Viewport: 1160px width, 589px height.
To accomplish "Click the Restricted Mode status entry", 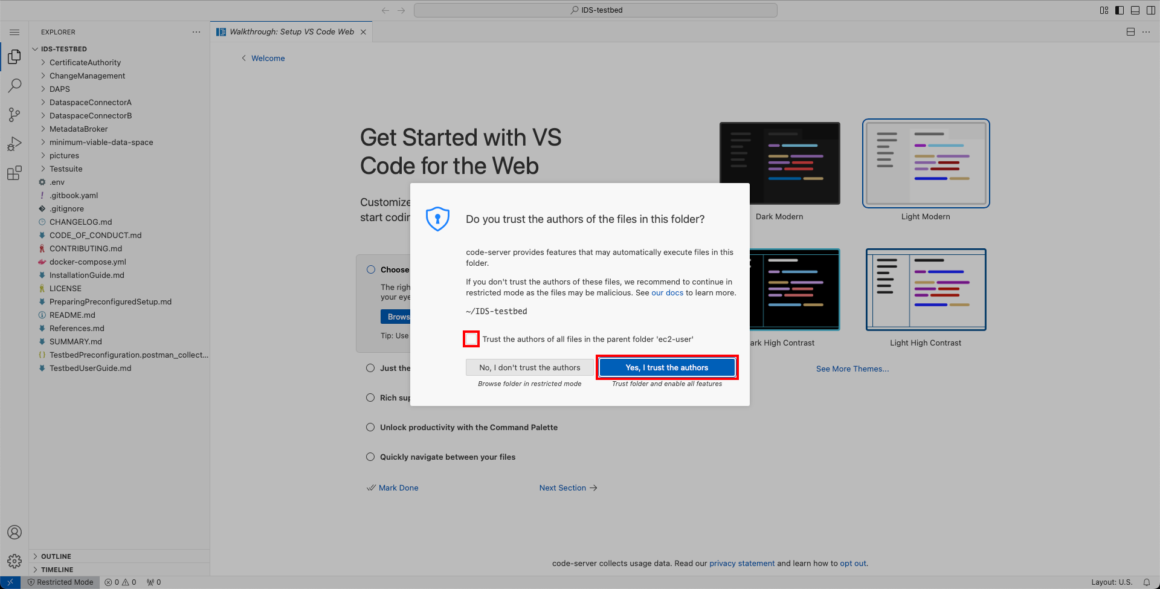I will (x=60, y=582).
